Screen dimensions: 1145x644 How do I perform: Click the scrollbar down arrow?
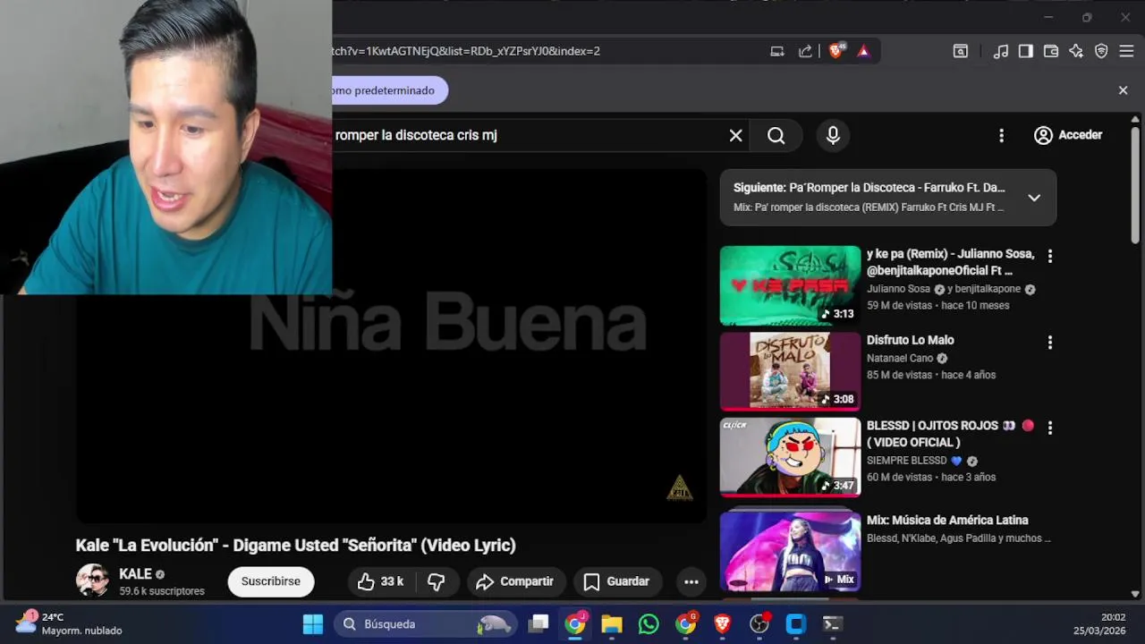[1135, 593]
